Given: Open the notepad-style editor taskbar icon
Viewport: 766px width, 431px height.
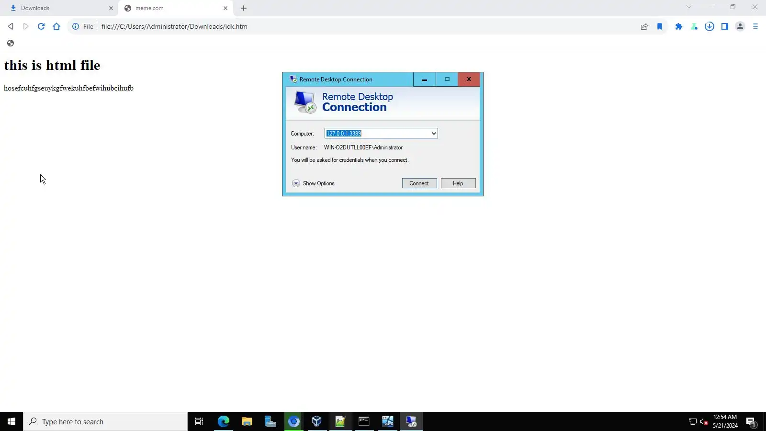Looking at the screenshot, I should (341, 421).
